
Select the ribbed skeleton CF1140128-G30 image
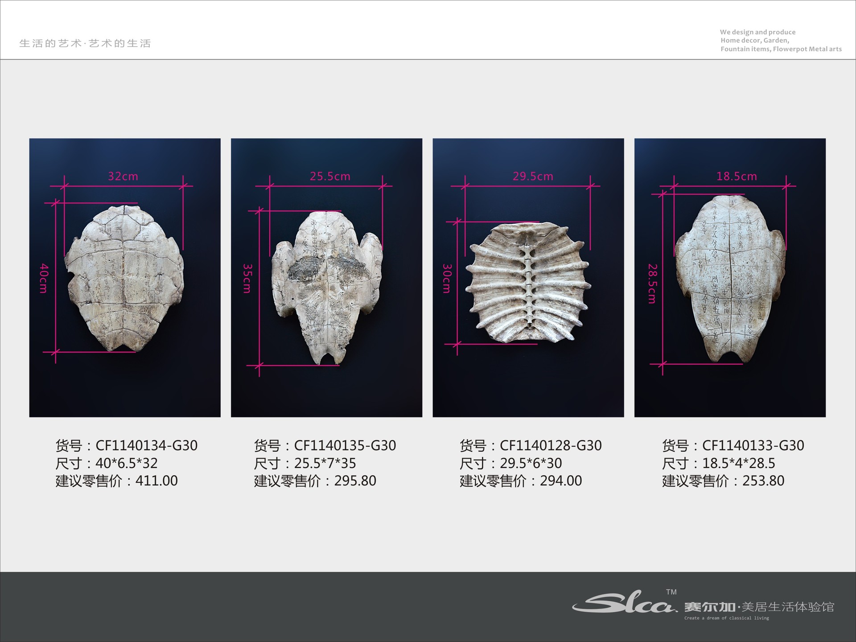tap(528, 283)
